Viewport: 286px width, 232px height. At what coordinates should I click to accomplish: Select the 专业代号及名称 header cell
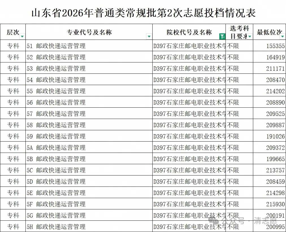click(x=89, y=32)
